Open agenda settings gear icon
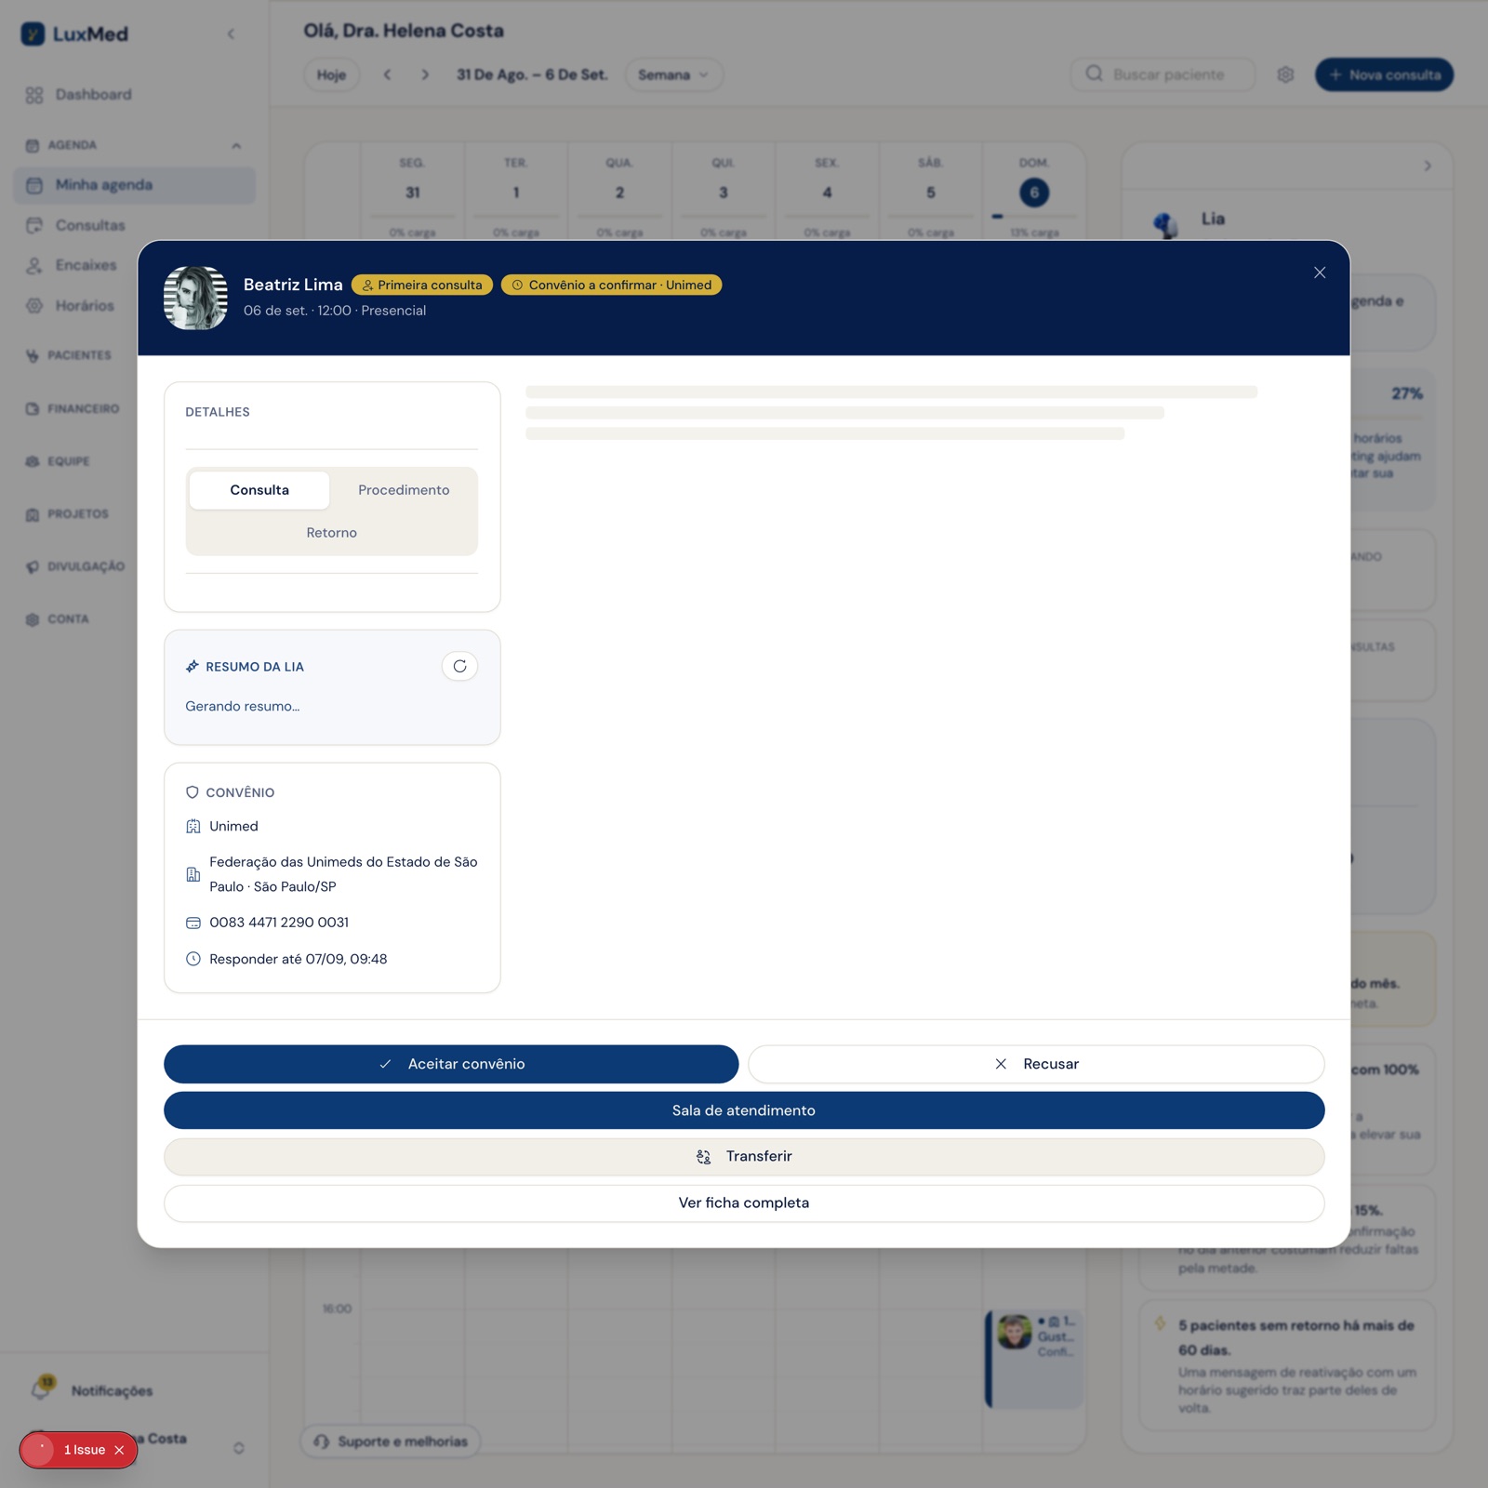Viewport: 1488px width, 1488px height. coord(1285,74)
